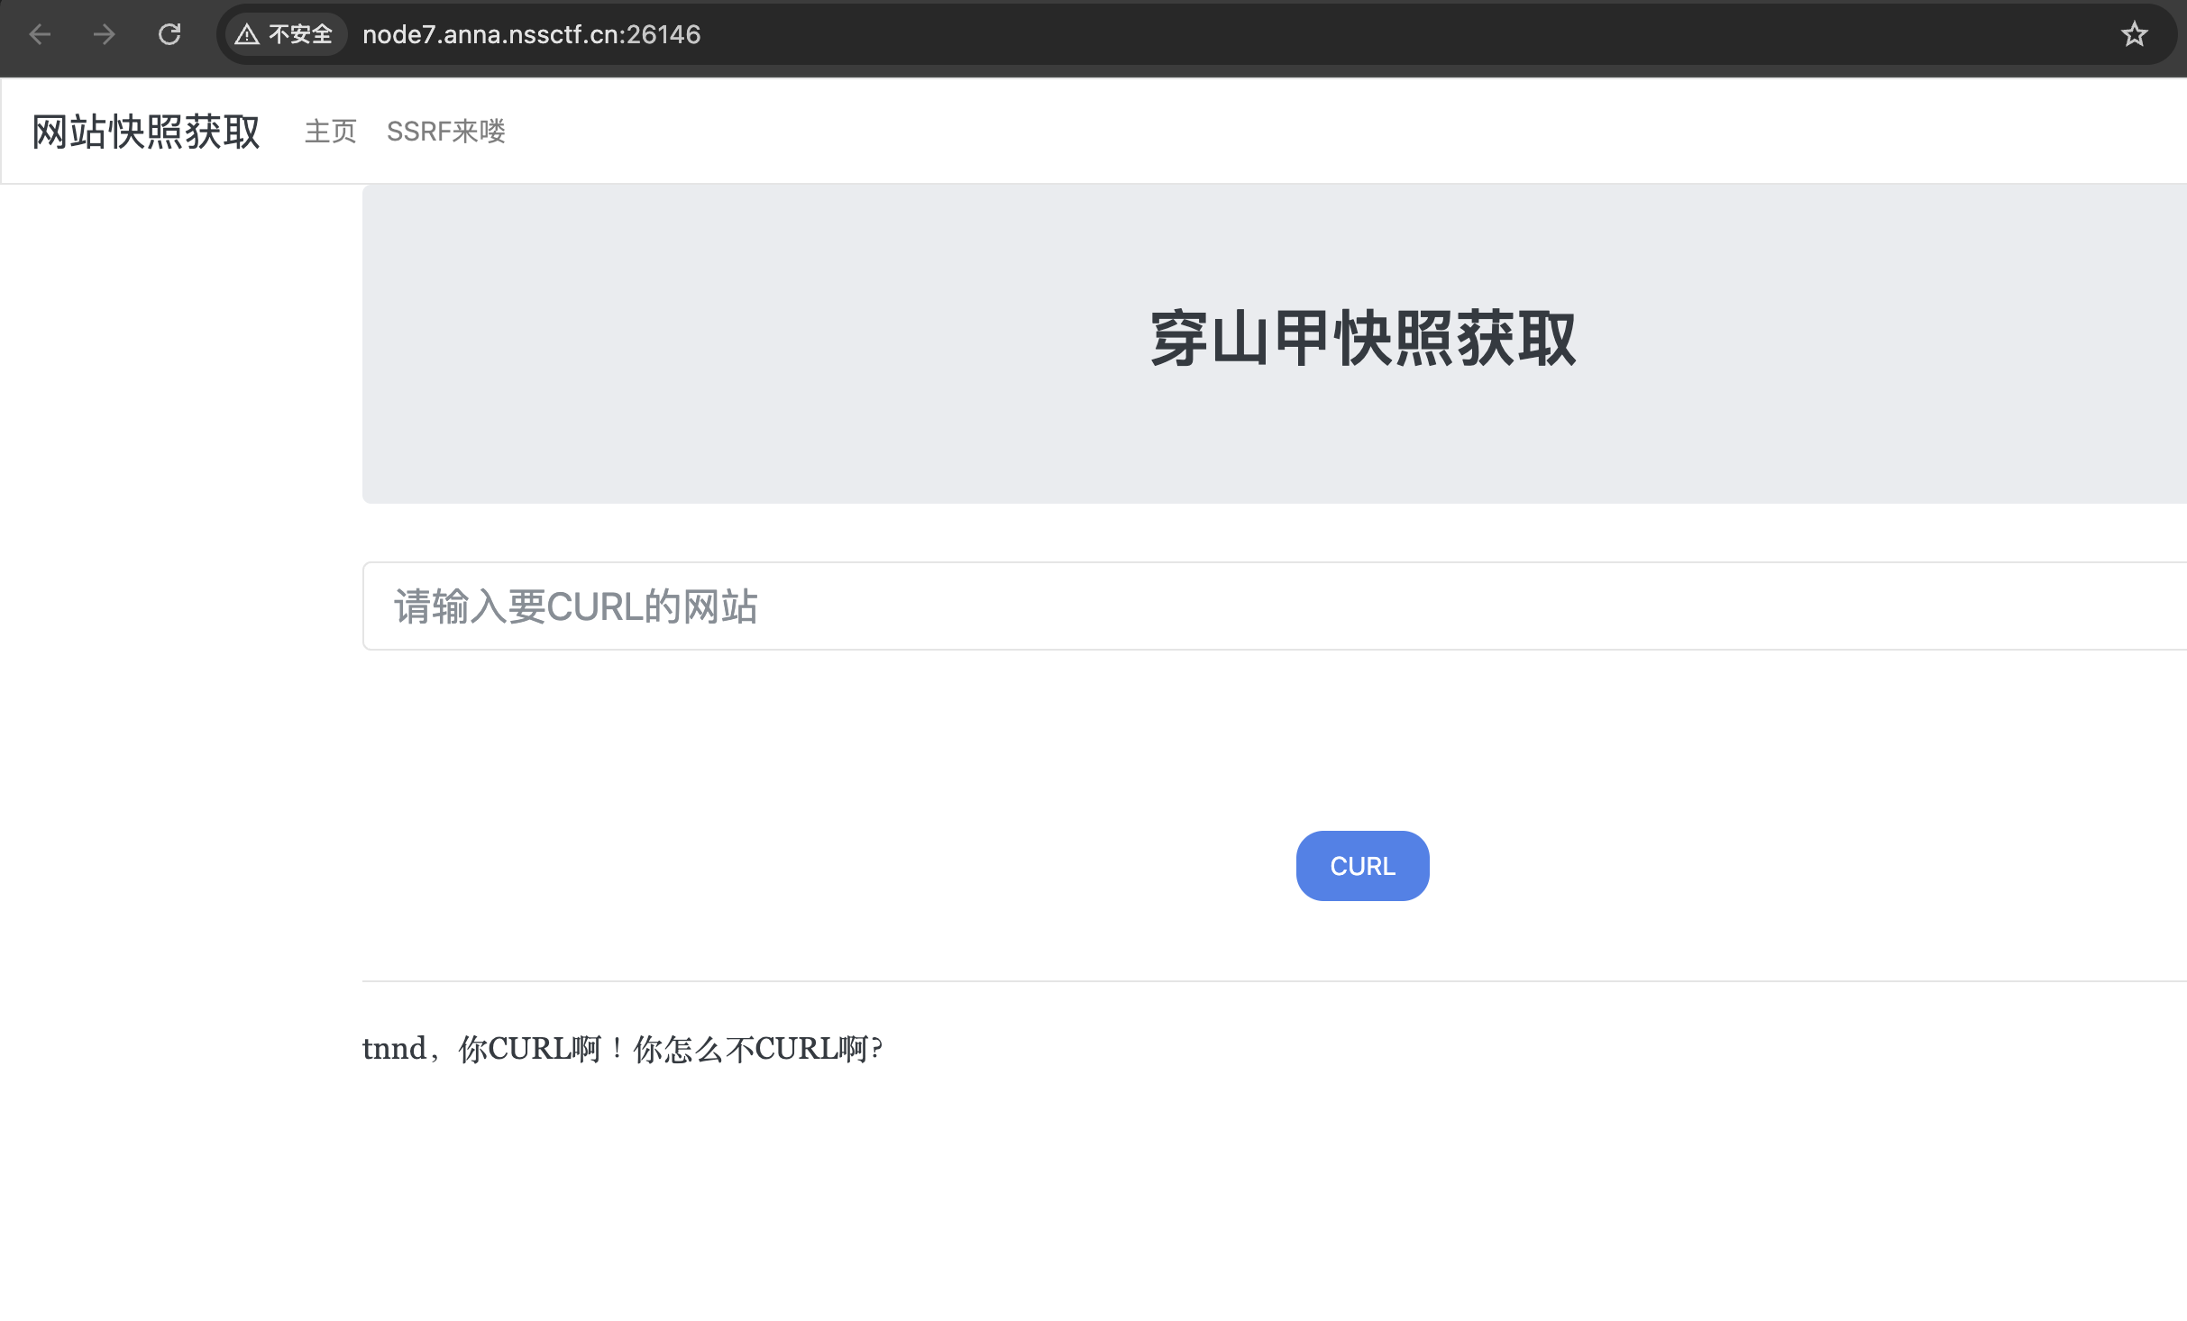Focus the 请输入要CURL的网站 input field
The height and width of the screenshot is (1321, 2187).
(1275, 606)
